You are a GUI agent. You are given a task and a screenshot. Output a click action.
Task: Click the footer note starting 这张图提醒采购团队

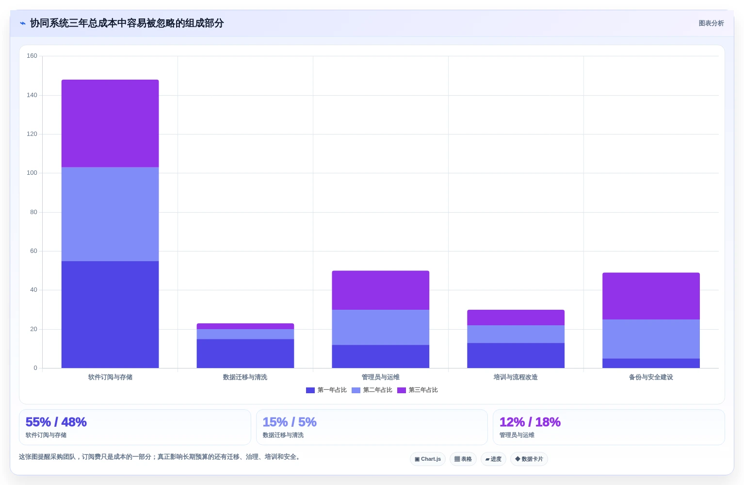[161, 457]
